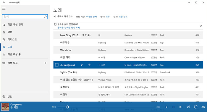This screenshot has height=112, width=207.
Task: Open filter dropdown 모두
Action: click(108, 17)
